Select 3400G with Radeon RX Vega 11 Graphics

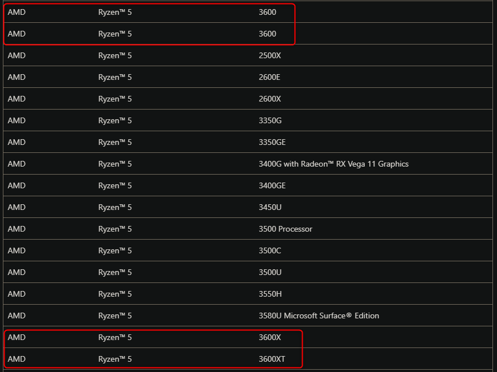[x=333, y=164]
